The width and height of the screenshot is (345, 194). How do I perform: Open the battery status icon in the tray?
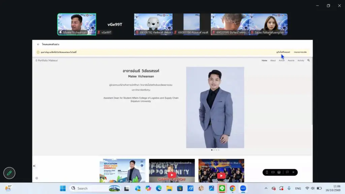319,188
